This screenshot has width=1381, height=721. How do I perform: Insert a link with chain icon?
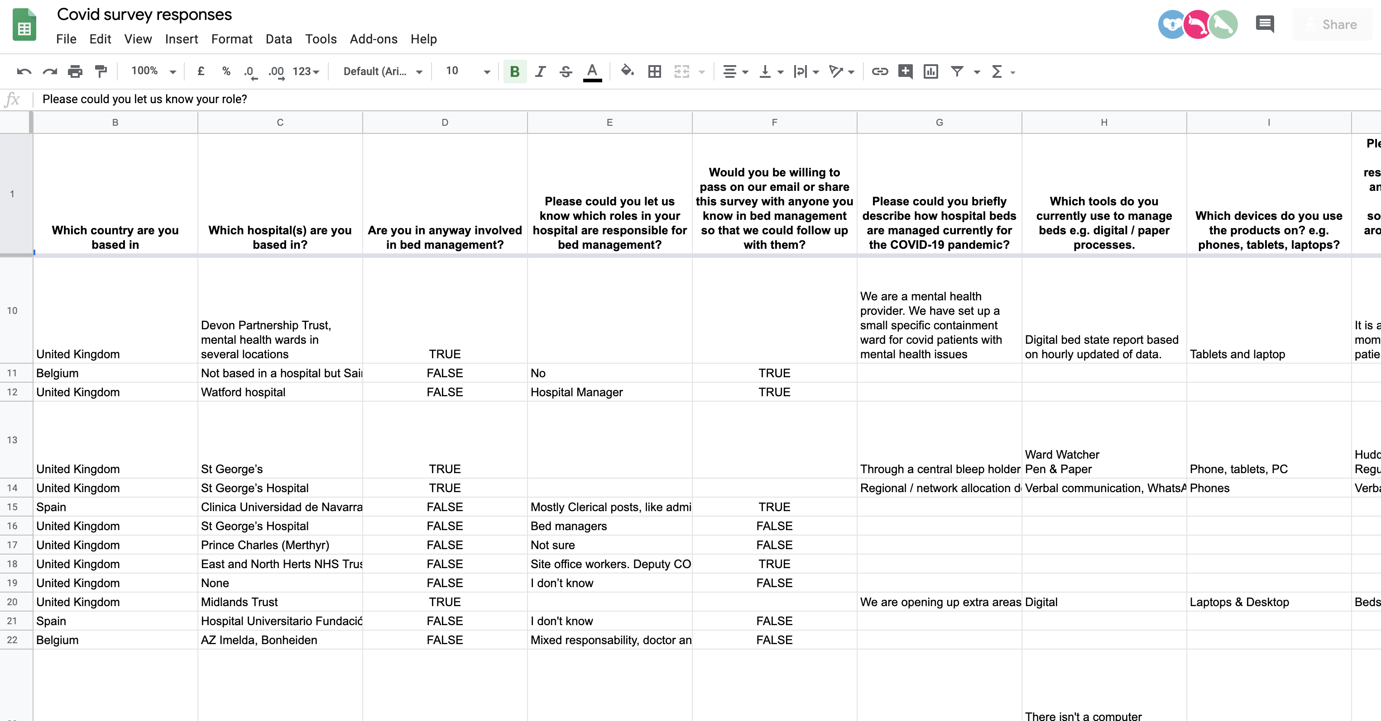(879, 71)
